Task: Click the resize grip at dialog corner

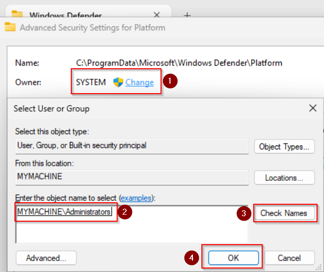Action: tap(319, 268)
